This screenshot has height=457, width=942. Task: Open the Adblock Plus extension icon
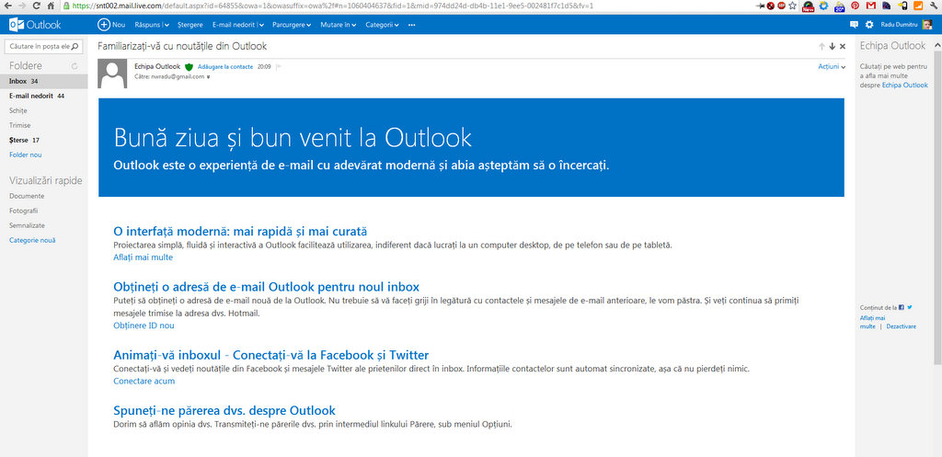point(781,6)
